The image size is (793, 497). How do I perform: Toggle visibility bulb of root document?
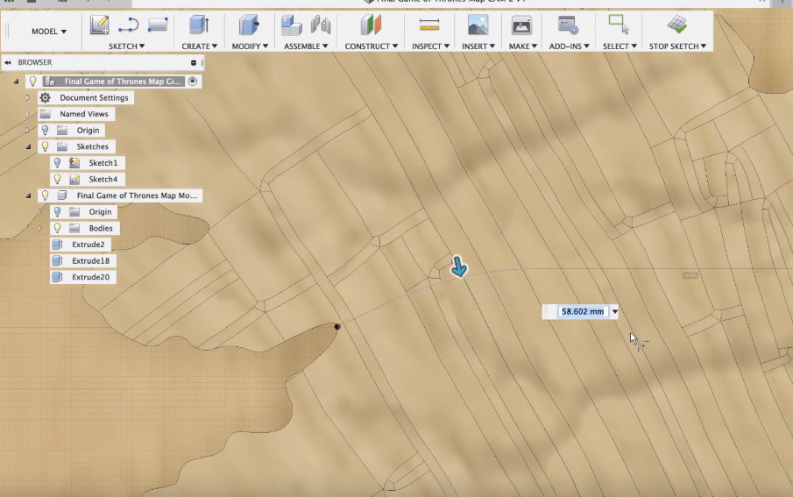coord(33,81)
